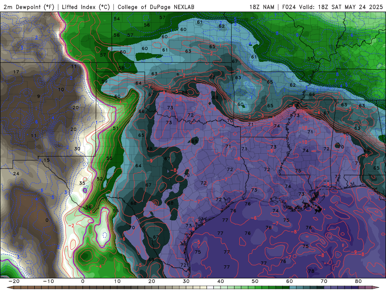
Task: Click the 50 label on the color scale
Action: (255, 281)
